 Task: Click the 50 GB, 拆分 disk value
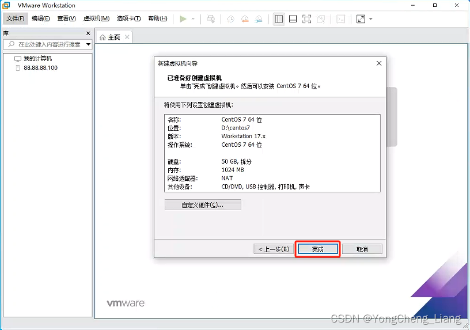point(236,162)
